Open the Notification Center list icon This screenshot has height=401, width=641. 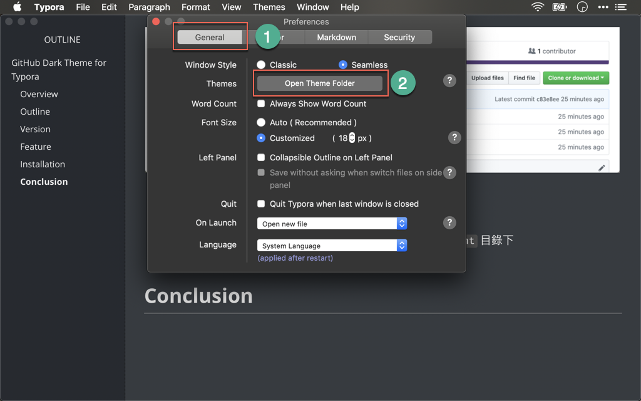click(x=620, y=7)
